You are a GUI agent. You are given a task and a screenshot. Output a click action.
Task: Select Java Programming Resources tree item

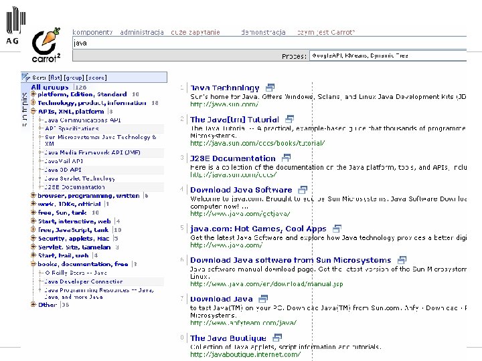(x=98, y=293)
